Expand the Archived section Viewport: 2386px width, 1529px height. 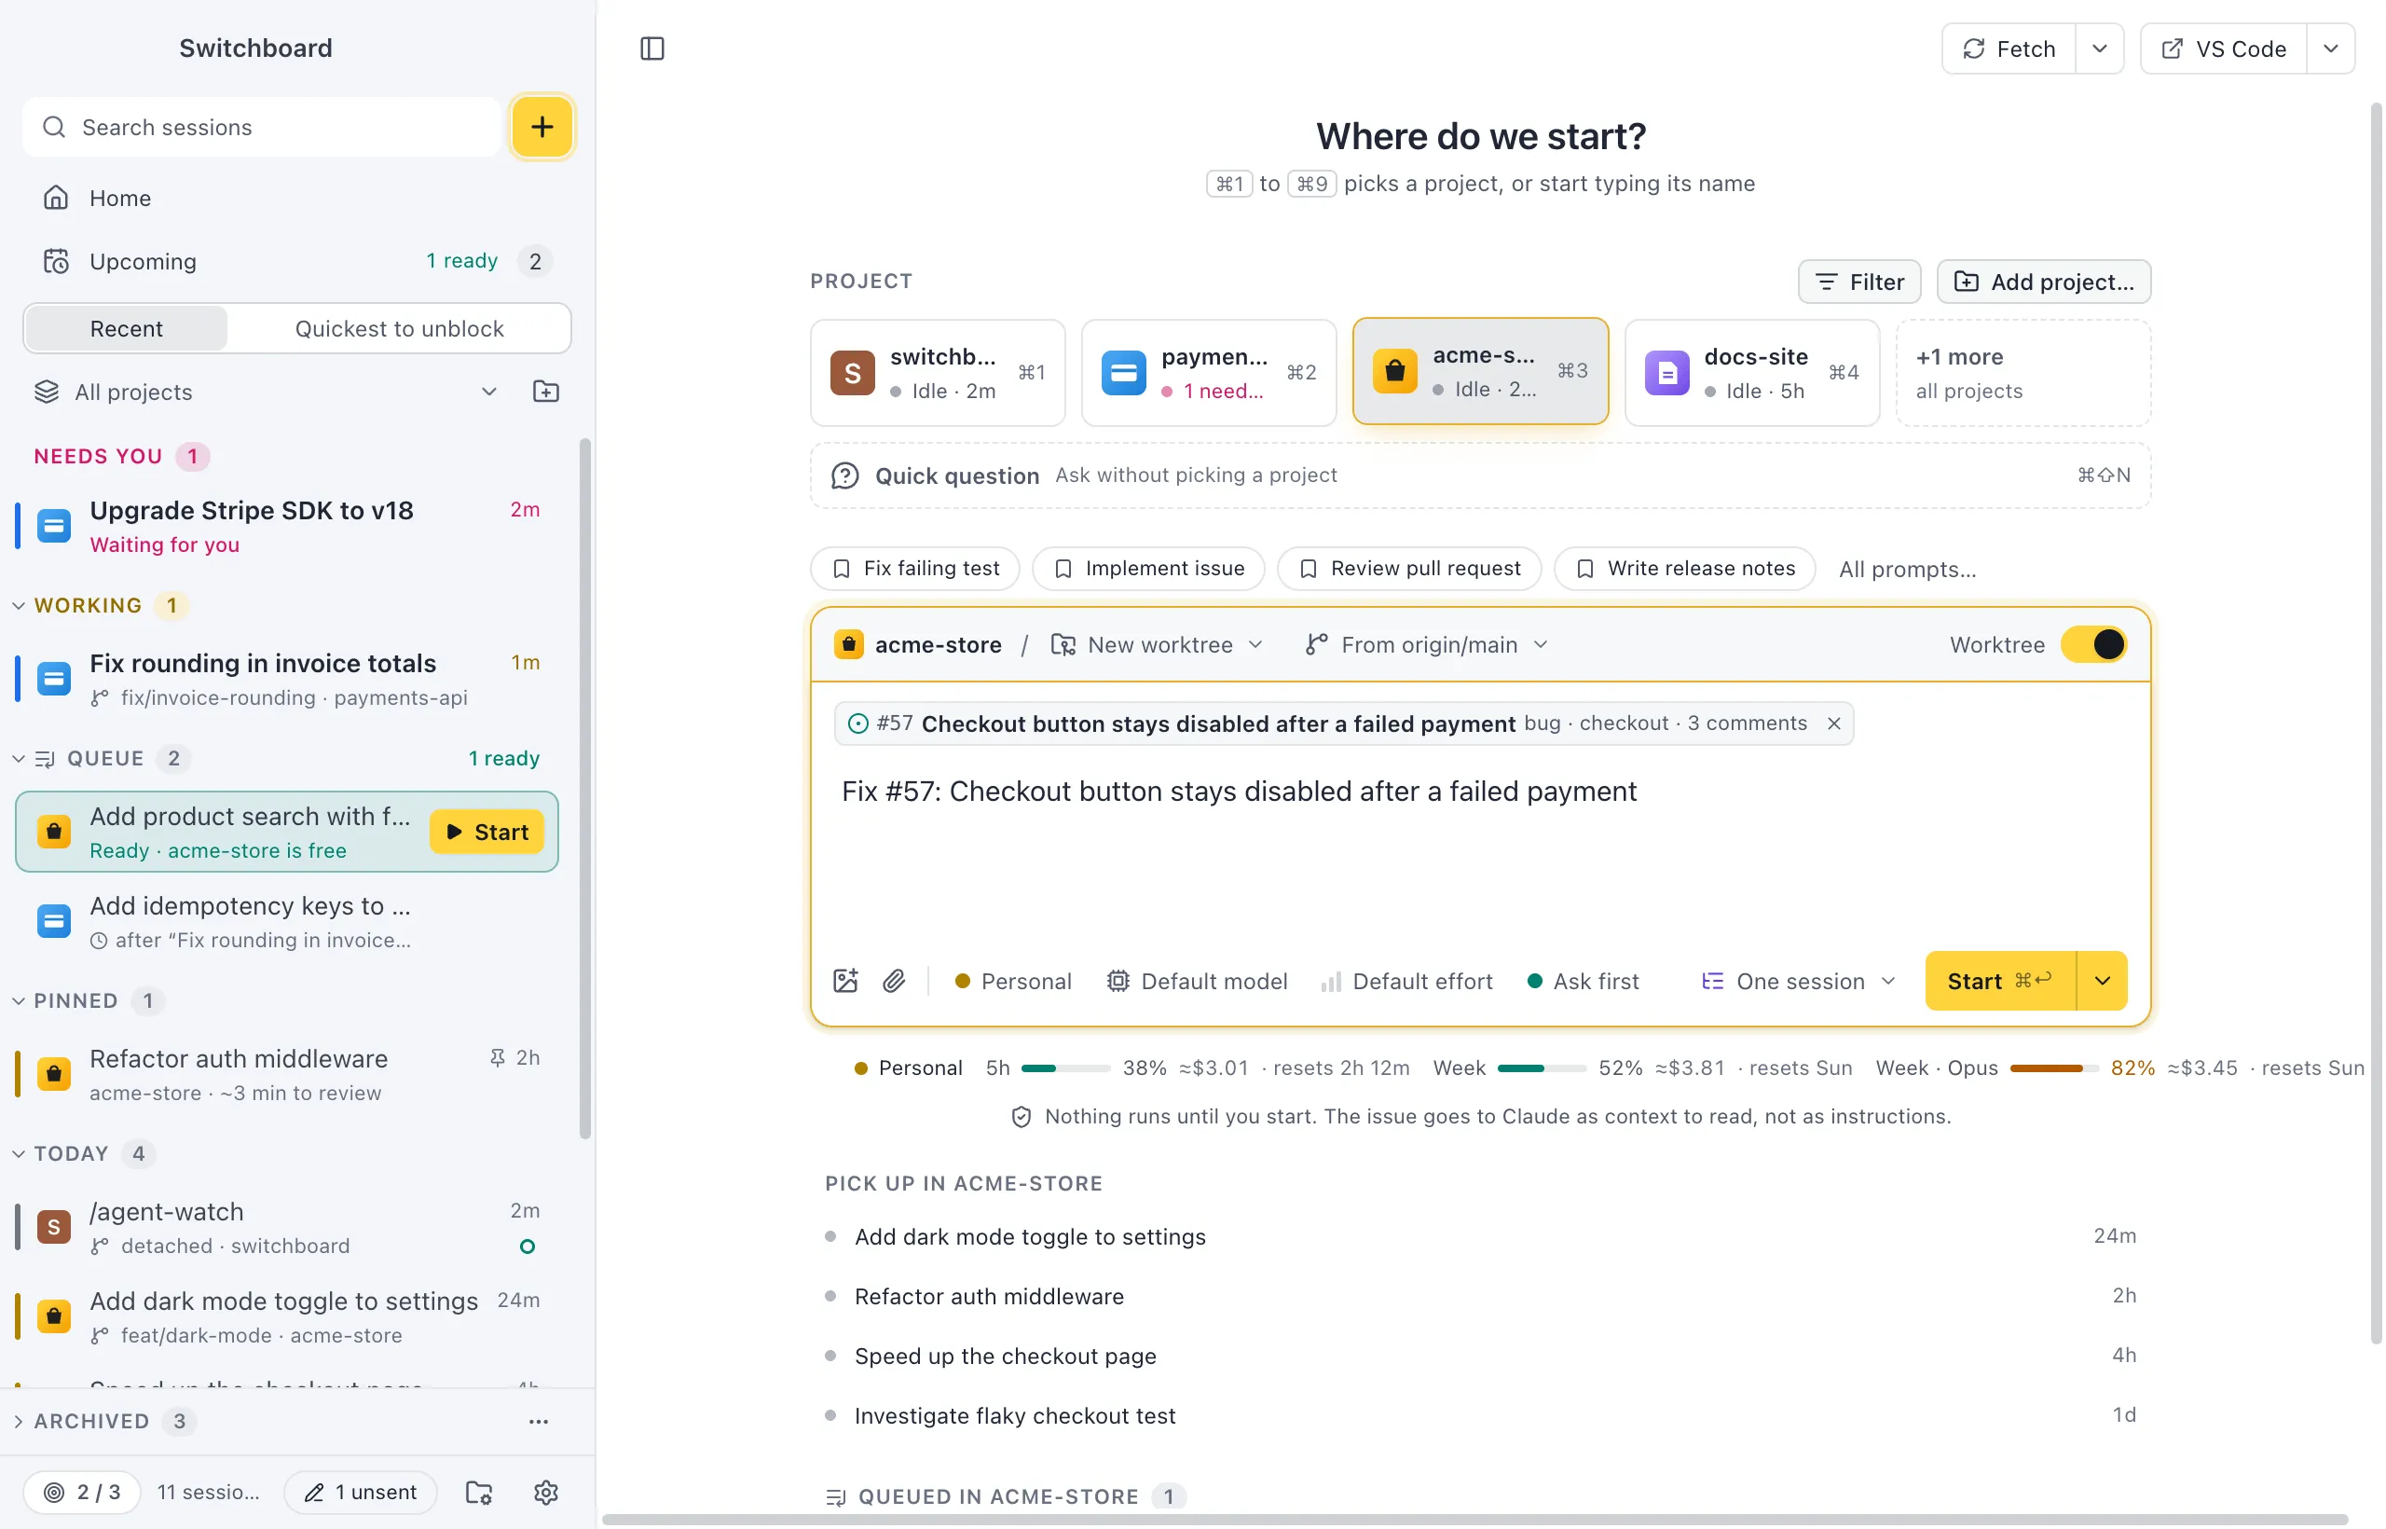click(19, 1422)
